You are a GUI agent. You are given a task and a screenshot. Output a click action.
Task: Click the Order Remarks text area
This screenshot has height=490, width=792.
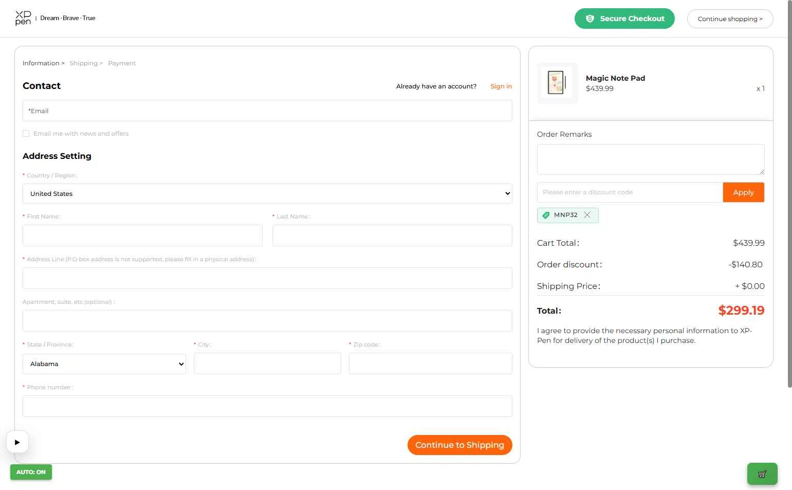(651, 159)
